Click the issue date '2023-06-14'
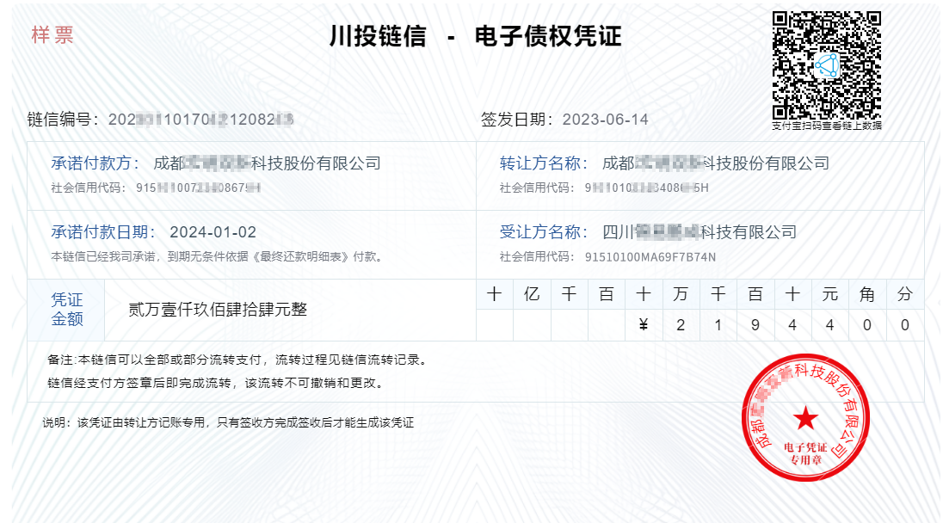The height and width of the screenshot is (523, 943). click(605, 120)
